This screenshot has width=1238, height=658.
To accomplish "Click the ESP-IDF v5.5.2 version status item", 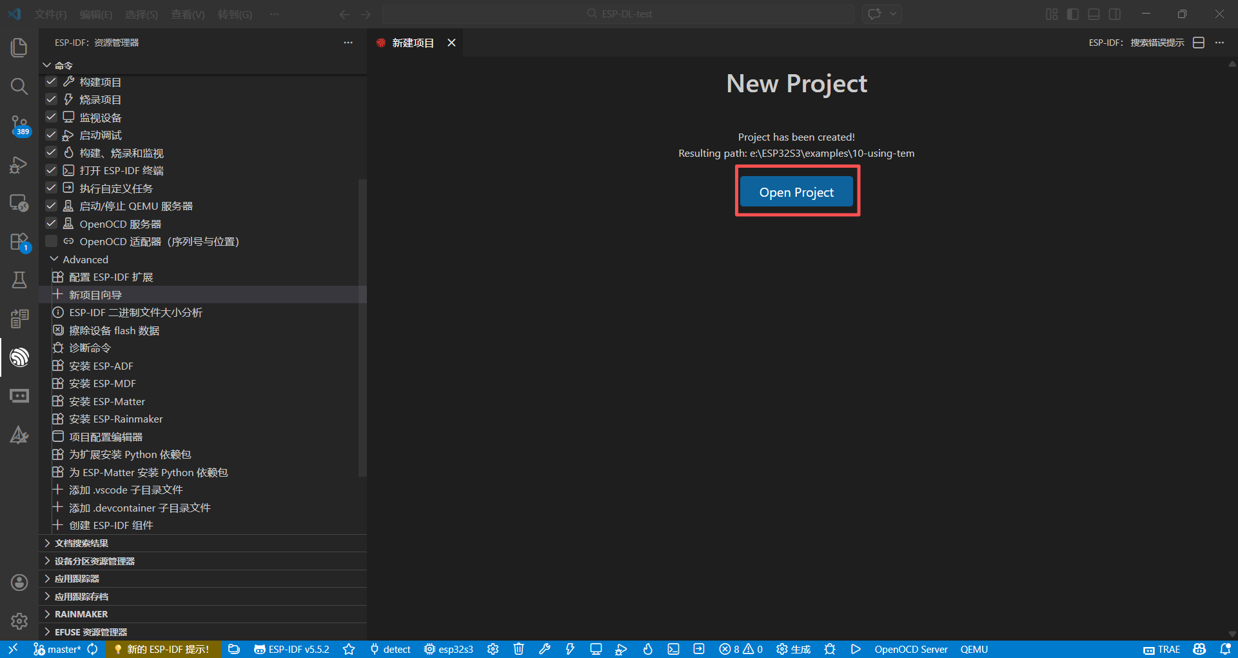I will click(291, 649).
